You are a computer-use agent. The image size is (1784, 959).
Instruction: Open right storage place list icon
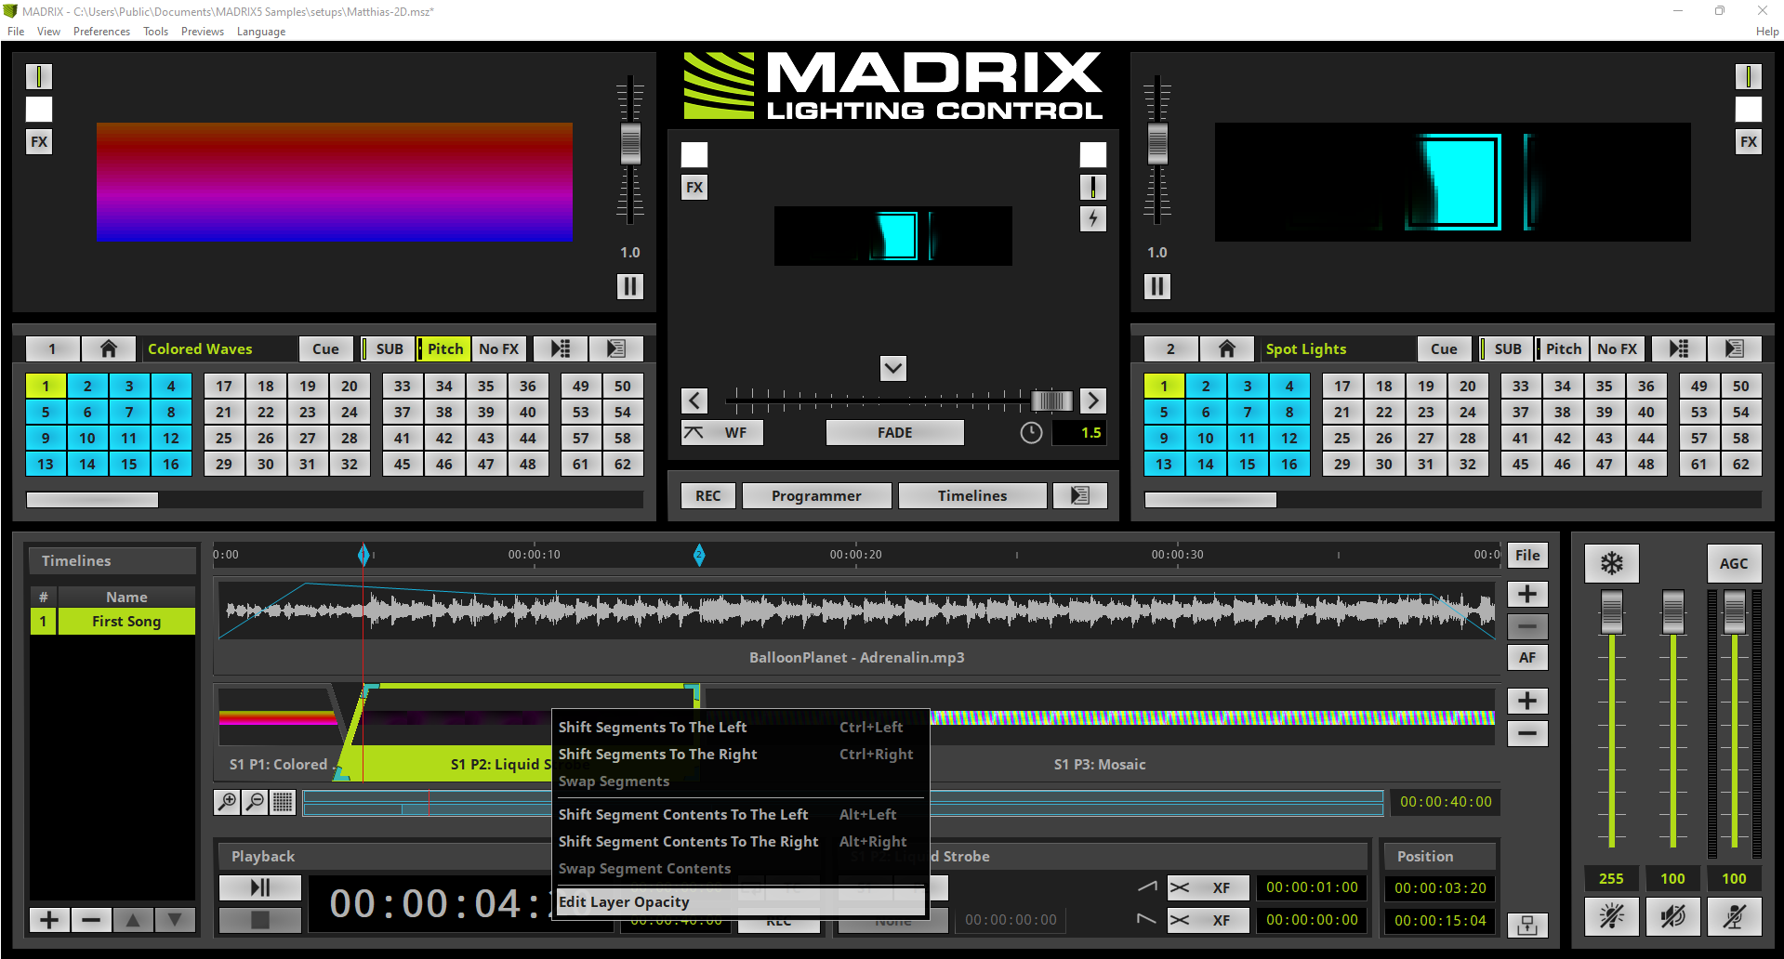click(x=1735, y=348)
